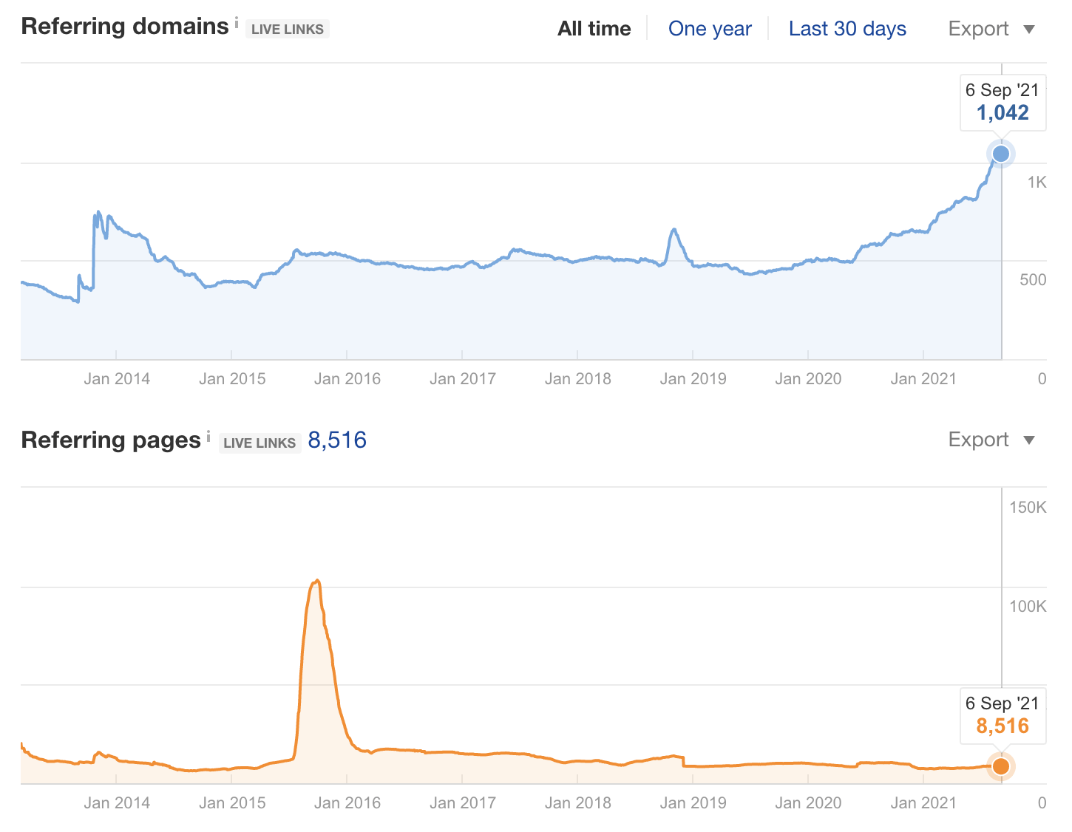Click the 1K y-axis label
The image size is (1072, 832).
coord(1037,183)
